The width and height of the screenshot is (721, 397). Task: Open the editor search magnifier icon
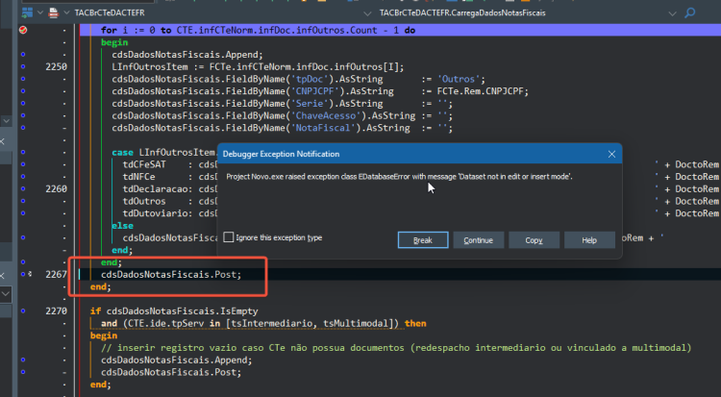[689, 12]
